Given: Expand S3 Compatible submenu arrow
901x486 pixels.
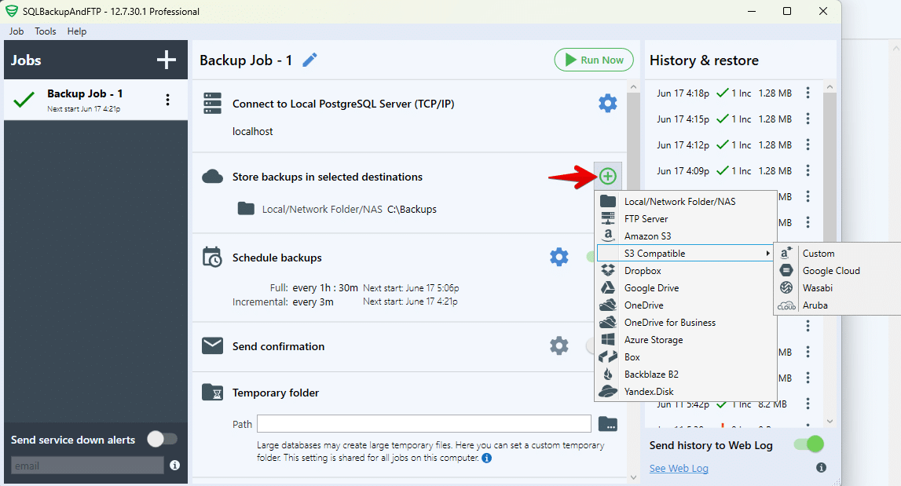Looking at the screenshot, I should point(767,254).
